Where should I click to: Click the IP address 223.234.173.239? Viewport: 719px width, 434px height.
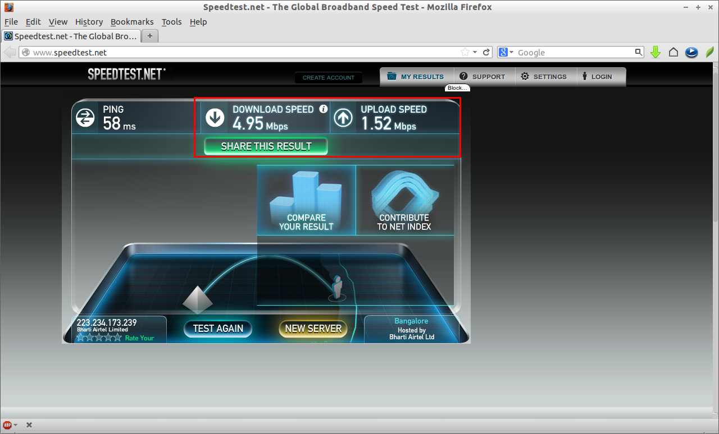107,322
